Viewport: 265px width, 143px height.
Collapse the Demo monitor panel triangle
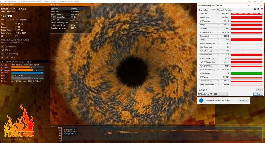point(2,5)
